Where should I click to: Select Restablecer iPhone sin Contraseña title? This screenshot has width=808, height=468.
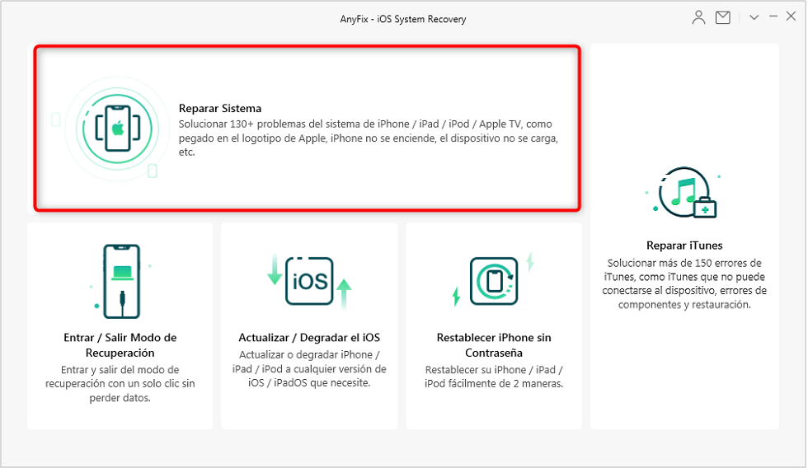[x=494, y=345]
